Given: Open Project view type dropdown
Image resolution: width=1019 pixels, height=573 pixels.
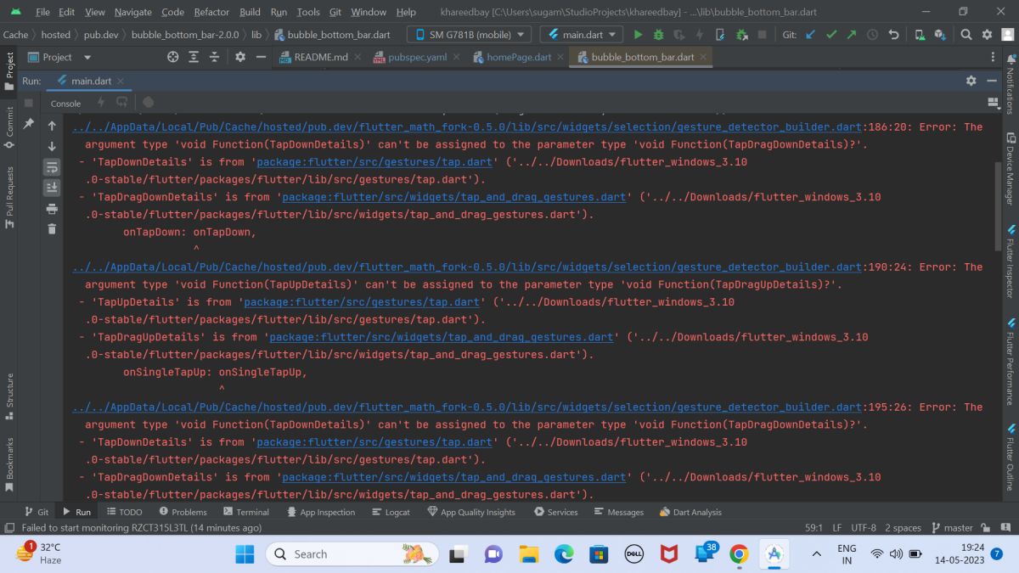Looking at the screenshot, I should (59, 57).
